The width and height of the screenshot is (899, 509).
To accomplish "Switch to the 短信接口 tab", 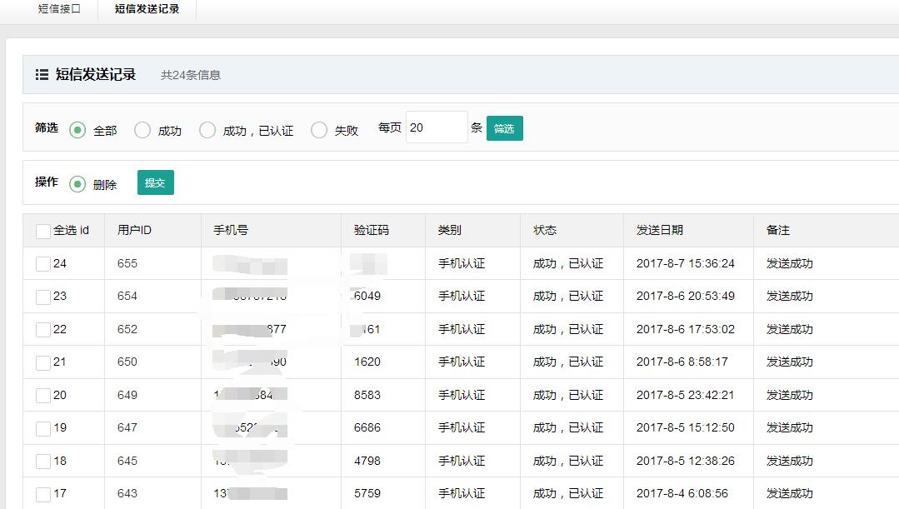I will [59, 9].
